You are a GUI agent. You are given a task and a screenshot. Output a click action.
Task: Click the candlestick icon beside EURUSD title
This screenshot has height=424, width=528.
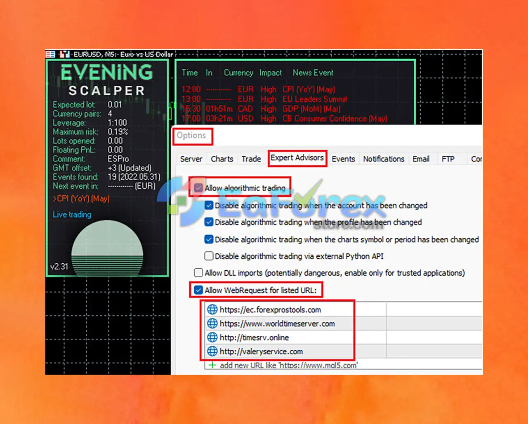point(64,54)
